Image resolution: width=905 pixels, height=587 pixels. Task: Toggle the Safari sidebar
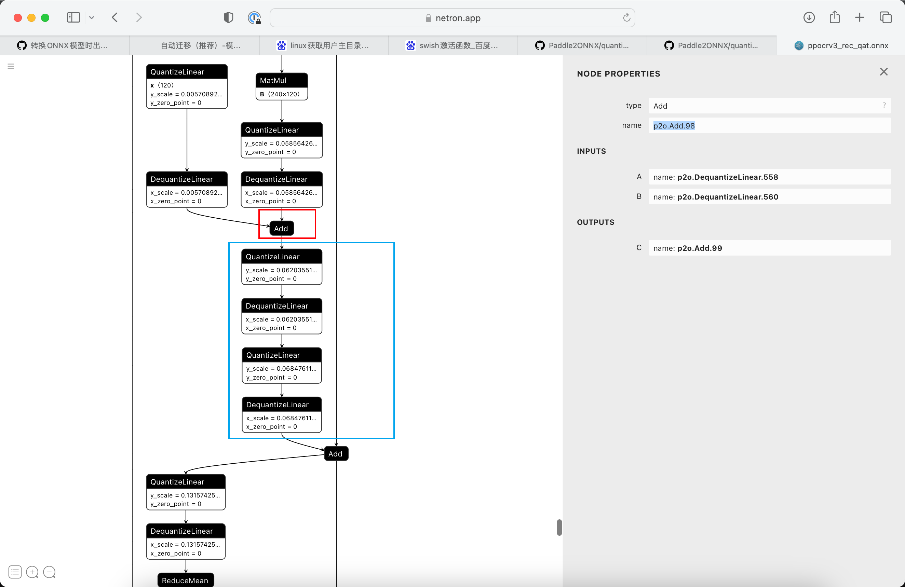tap(73, 17)
